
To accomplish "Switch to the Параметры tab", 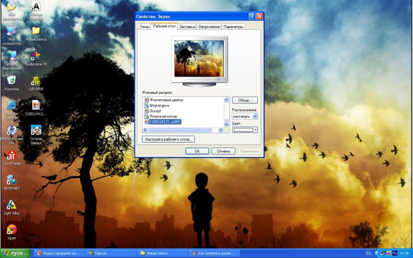I will coord(233,27).
